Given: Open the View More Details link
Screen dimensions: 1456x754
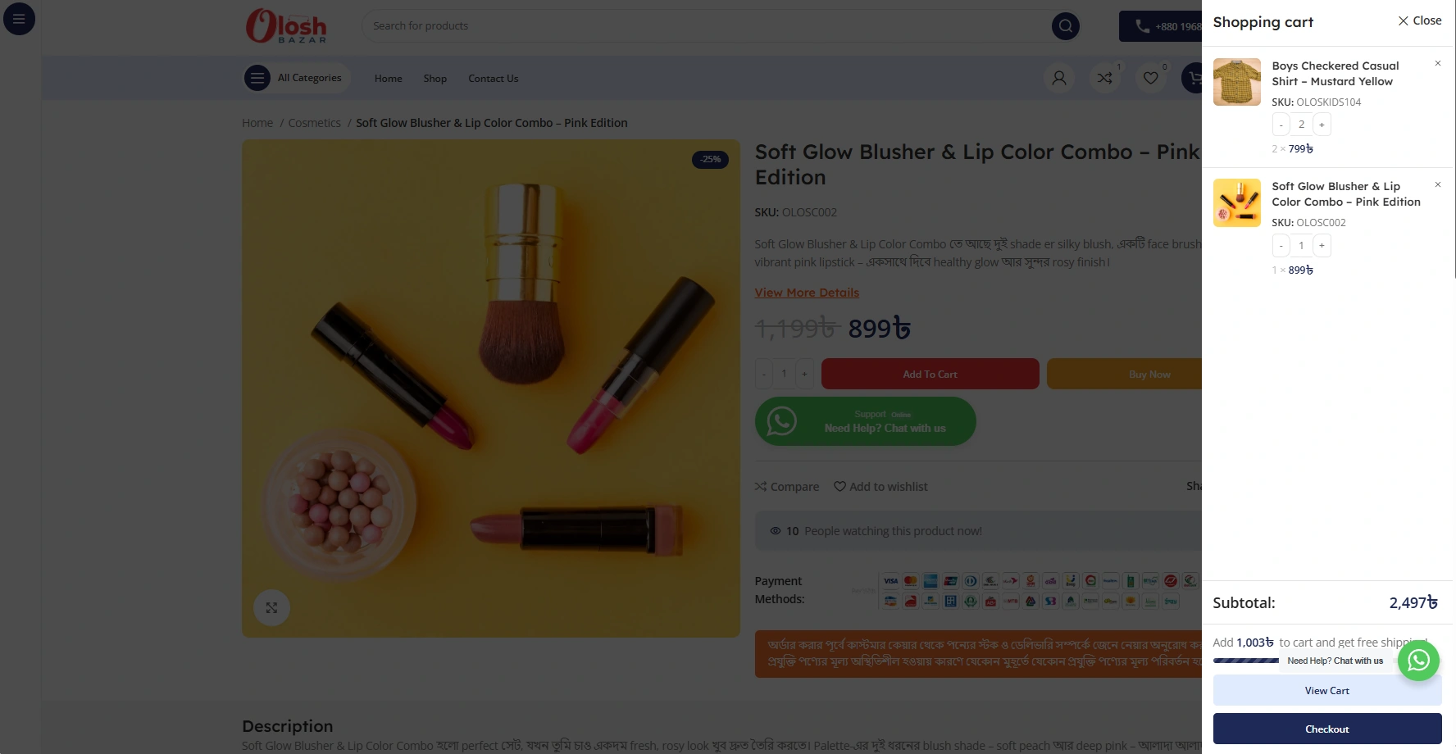Looking at the screenshot, I should click(807, 293).
